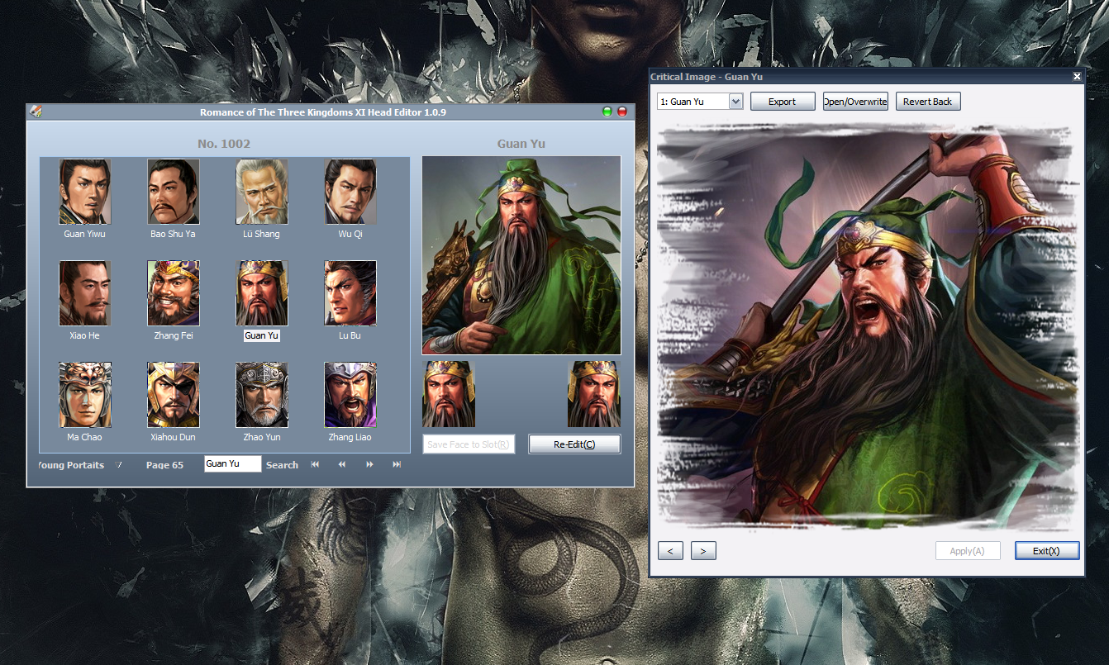Select the Xiao He portrait
The width and height of the screenshot is (1109, 665).
pyautogui.click(x=85, y=293)
